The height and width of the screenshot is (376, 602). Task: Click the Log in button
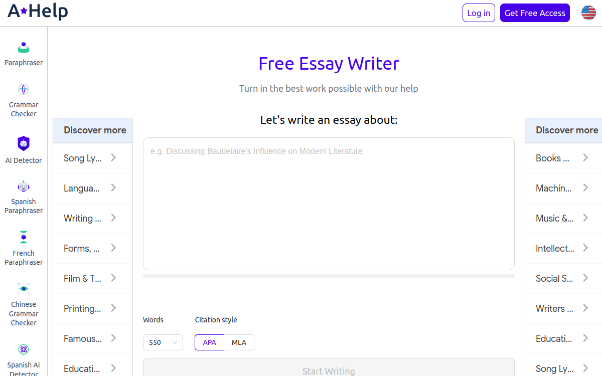tap(479, 13)
